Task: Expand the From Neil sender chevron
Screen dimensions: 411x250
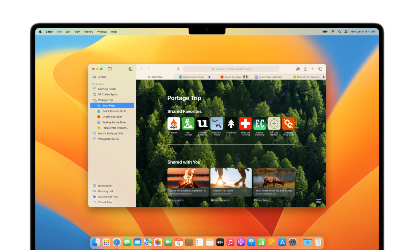Action: [182, 200]
